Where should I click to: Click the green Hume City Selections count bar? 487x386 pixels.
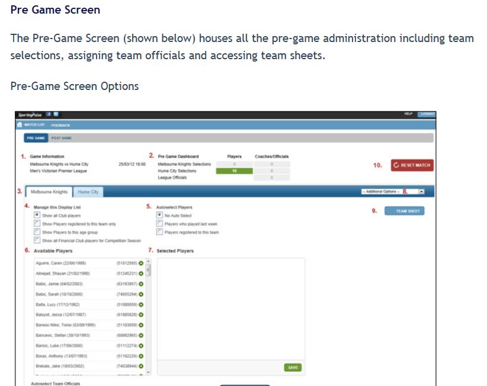click(234, 171)
